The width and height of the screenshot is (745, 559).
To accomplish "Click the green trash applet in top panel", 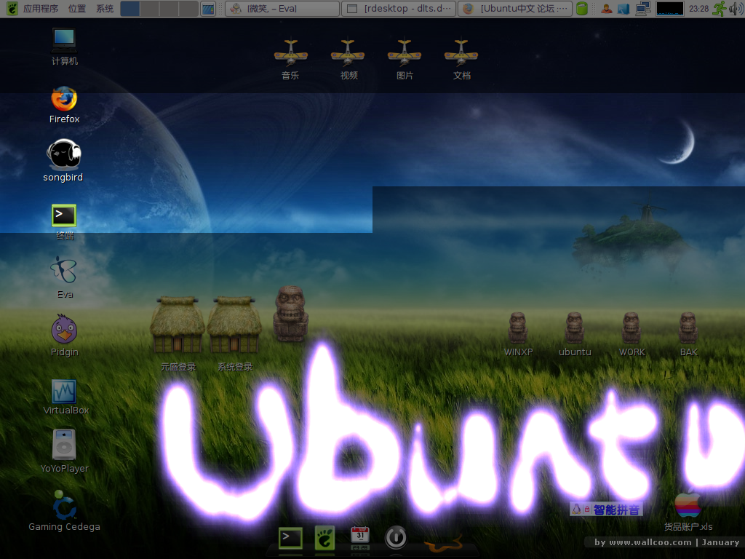I will [582, 9].
